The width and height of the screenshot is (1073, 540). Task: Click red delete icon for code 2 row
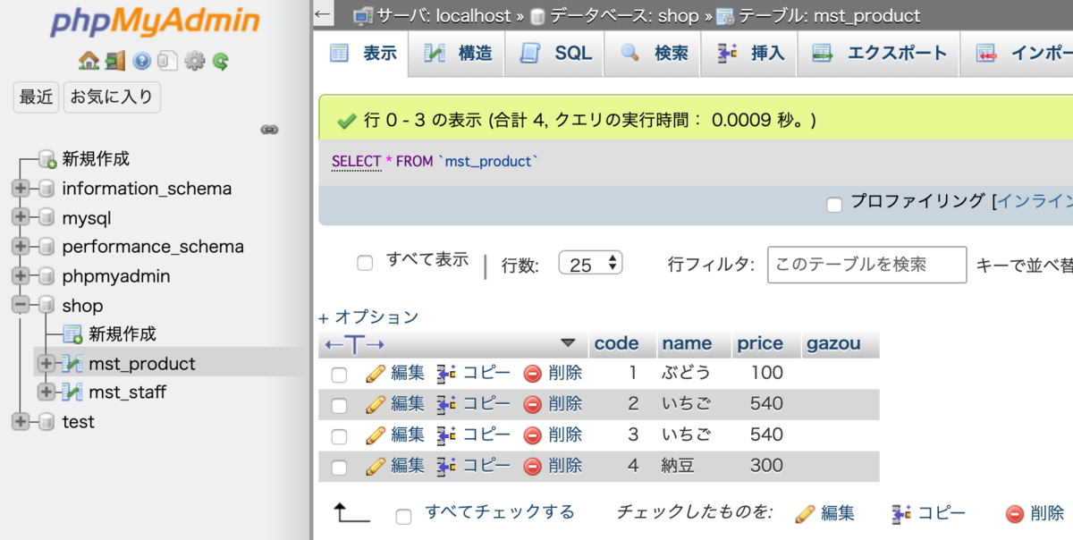point(532,405)
